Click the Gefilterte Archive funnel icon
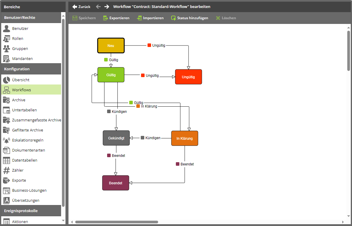Screen dimensions: 352x226 6,130
